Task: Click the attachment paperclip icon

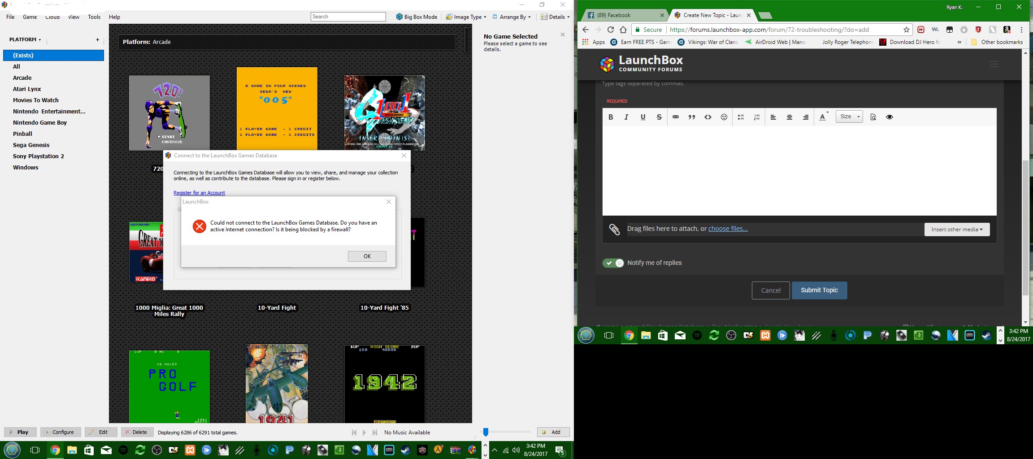Action: point(614,229)
